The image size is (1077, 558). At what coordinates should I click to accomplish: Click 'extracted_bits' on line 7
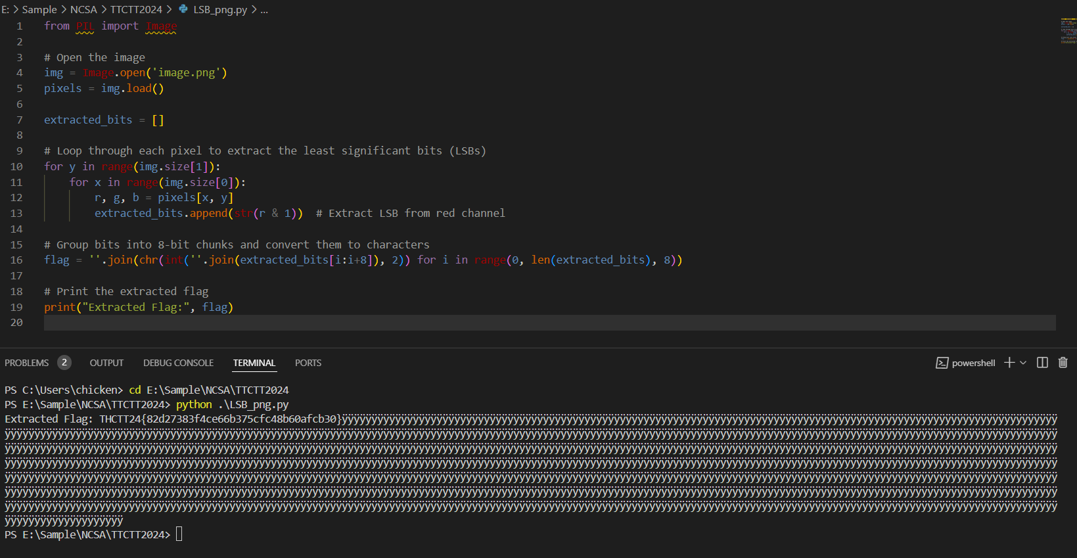tap(88, 120)
